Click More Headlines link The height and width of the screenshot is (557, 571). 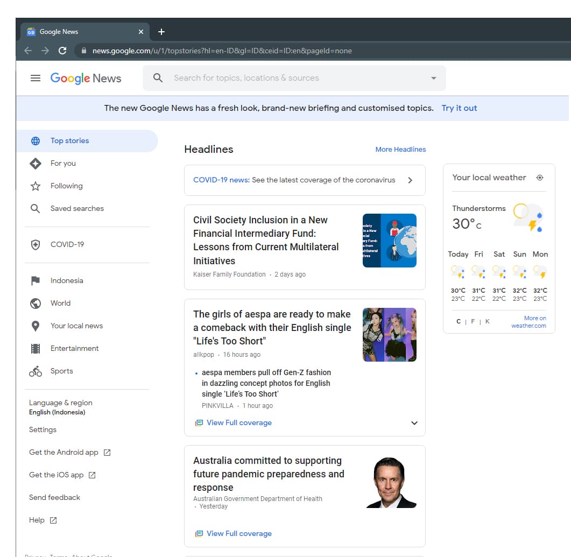coord(400,149)
